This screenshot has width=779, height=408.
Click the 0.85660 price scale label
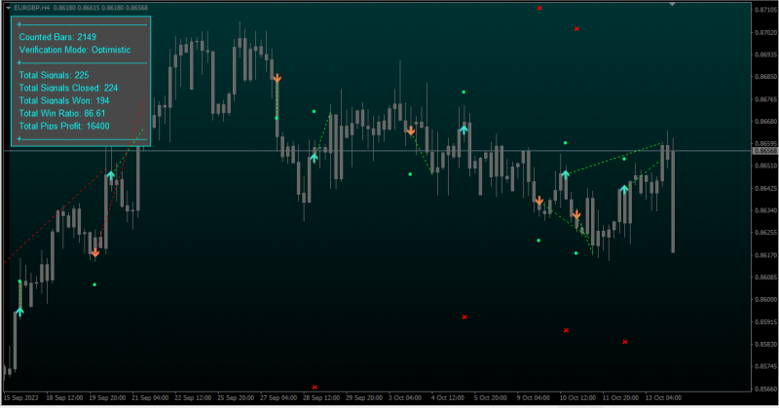(x=765, y=389)
